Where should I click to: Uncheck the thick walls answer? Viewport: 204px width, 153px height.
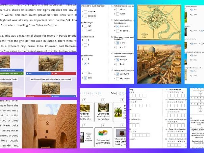(x=118, y=27)
